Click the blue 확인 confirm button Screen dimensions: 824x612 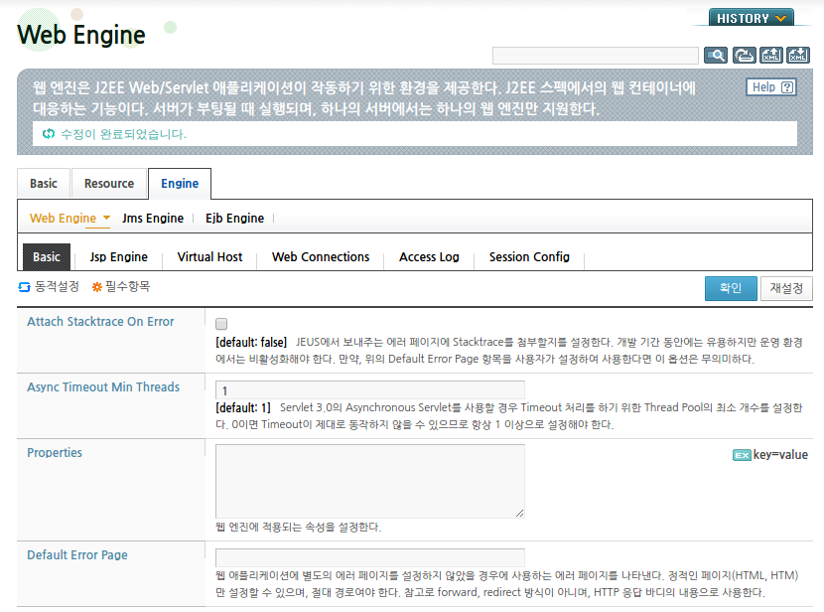tap(731, 288)
